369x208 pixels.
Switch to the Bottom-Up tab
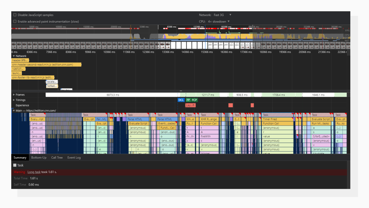(x=39, y=158)
